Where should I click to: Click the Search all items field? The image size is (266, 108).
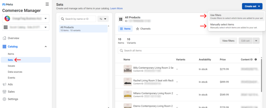tap(189, 50)
